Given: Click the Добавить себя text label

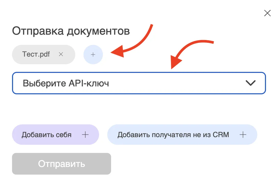Looking at the screenshot, I should (47, 135).
